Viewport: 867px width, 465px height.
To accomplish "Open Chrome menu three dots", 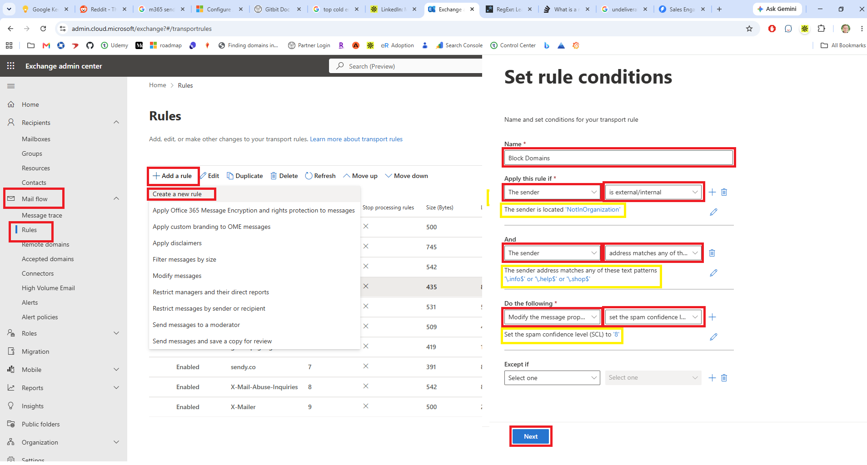I will pos(862,29).
